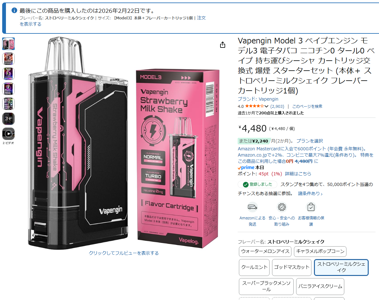Image resolution: width=379 pixels, height=300 pixels.
Task: Click the green registered checkmark badge
Action: pos(246,184)
